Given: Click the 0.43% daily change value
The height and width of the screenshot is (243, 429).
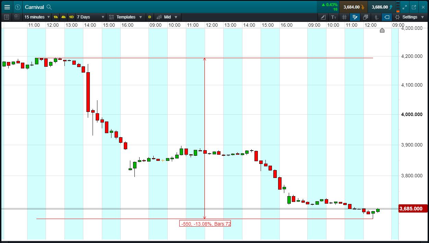Looking at the screenshot, I should click(332, 5).
